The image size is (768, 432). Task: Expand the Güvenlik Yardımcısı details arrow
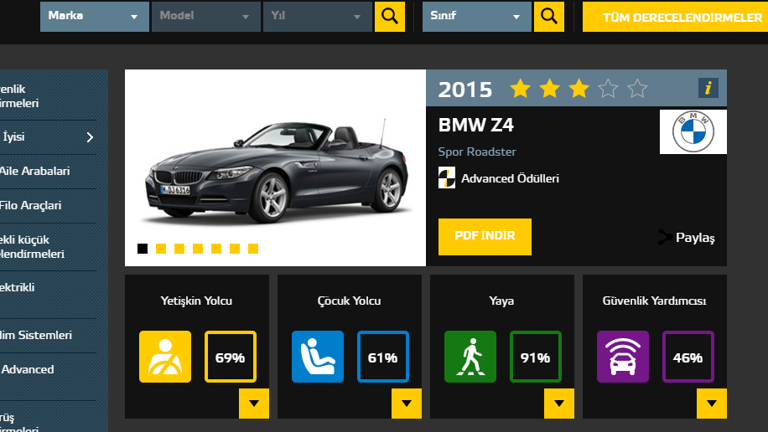pyautogui.click(x=712, y=404)
